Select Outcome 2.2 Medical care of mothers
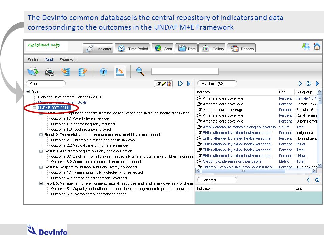The width and height of the screenshot is (324, 243). tap(90, 145)
